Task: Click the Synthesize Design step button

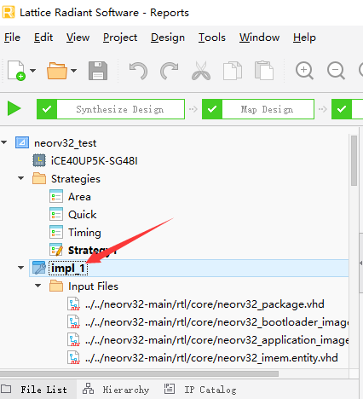Action: point(111,109)
